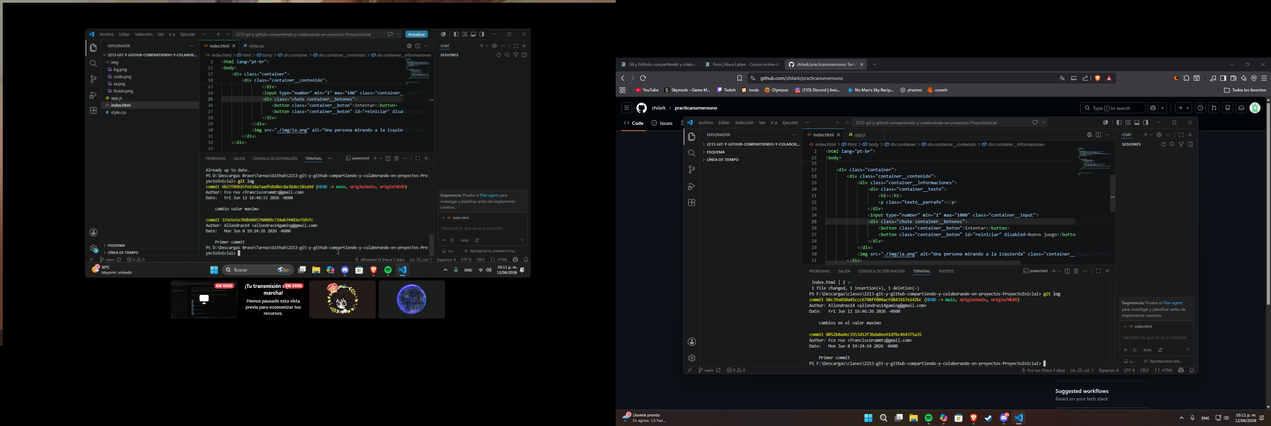Screen dimensions: 1271x426
Task: Click Brave Shields lion icon in address bar
Action: pos(1097,78)
